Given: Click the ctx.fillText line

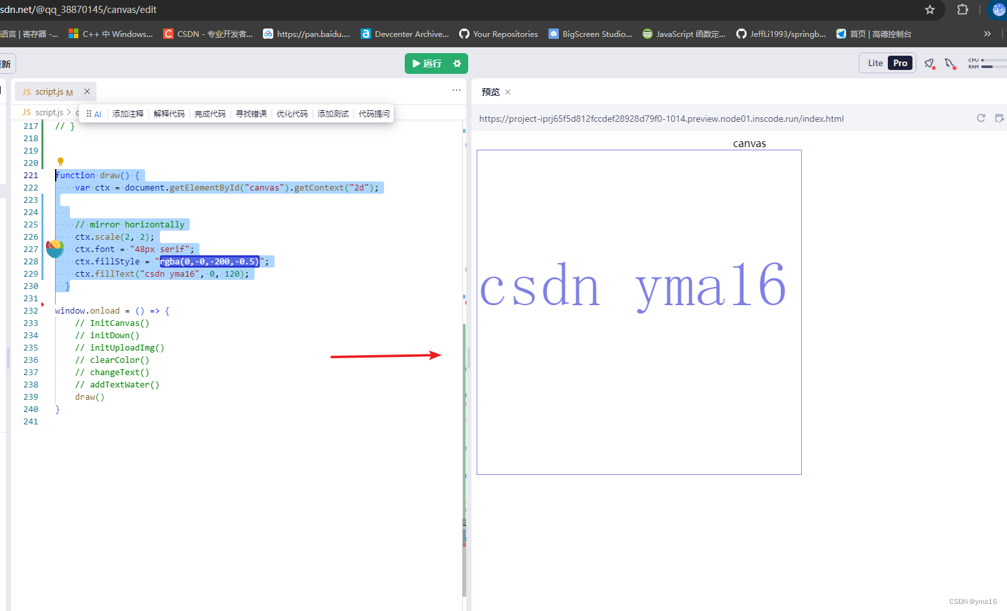Looking at the screenshot, I should click(x=162, y=274).
